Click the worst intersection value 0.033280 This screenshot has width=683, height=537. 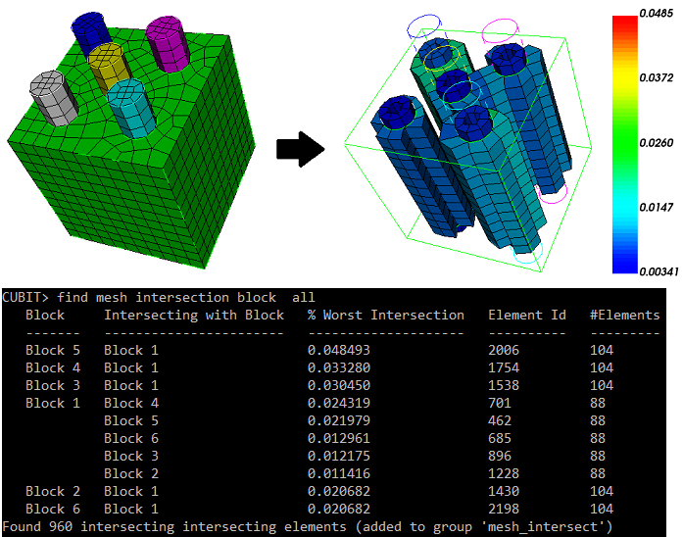339,367
